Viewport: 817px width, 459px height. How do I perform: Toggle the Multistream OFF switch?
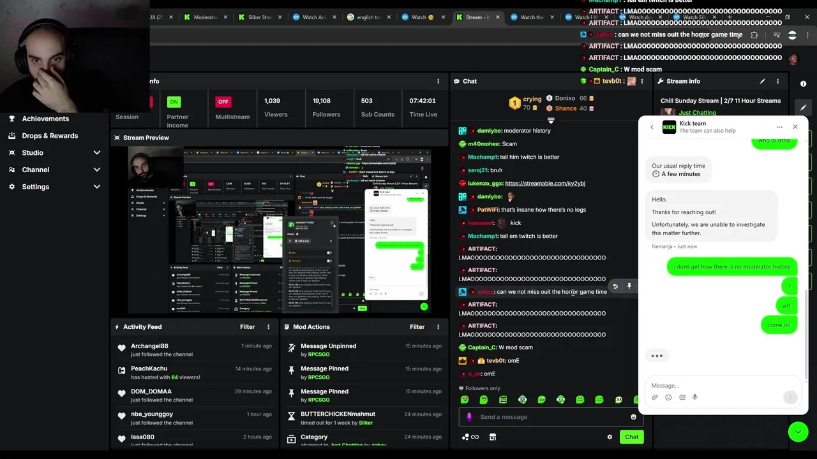click(x=223, y=101)
